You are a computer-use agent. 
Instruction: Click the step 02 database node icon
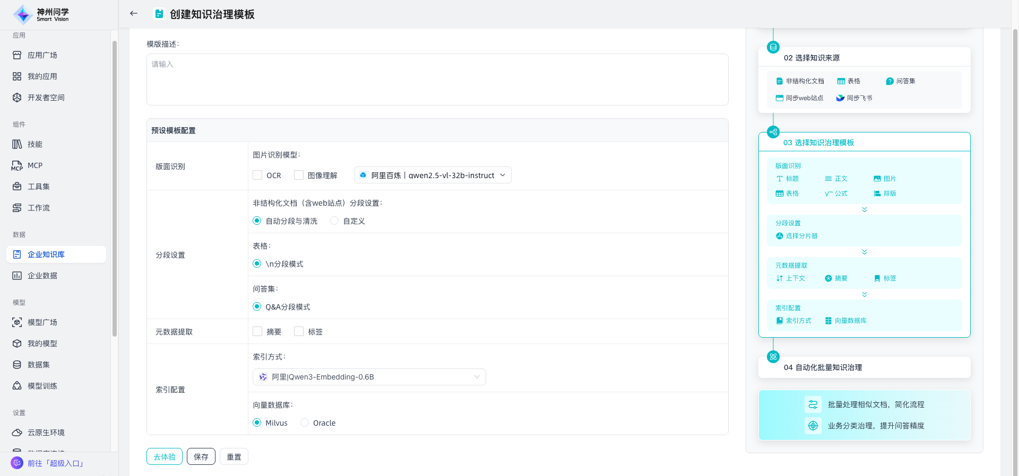pos(773,47)
